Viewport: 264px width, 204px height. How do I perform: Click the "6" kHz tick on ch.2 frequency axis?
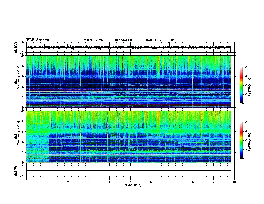point(23,132)
